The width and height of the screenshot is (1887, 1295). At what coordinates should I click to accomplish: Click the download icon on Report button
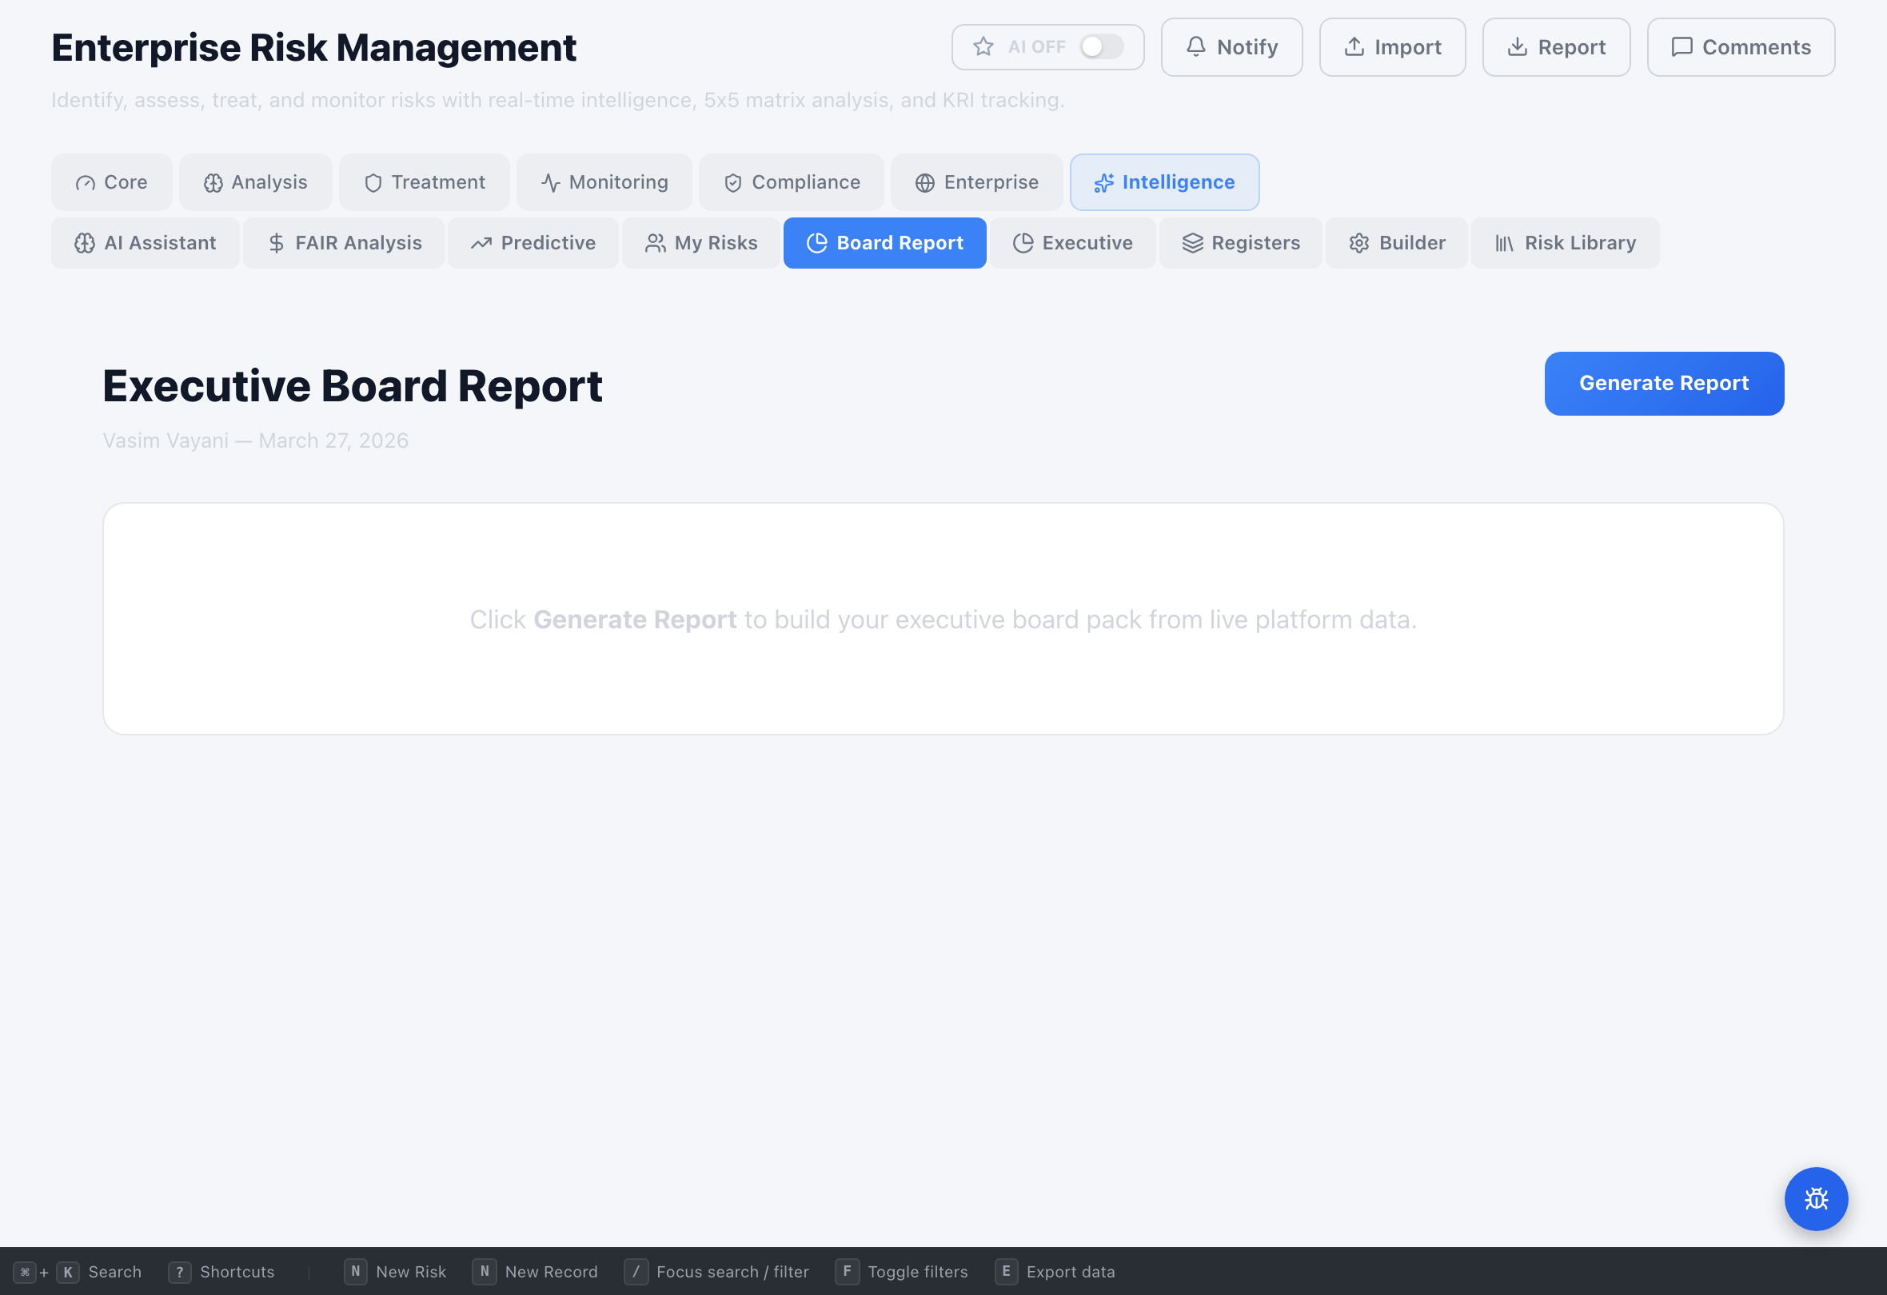1516,46
